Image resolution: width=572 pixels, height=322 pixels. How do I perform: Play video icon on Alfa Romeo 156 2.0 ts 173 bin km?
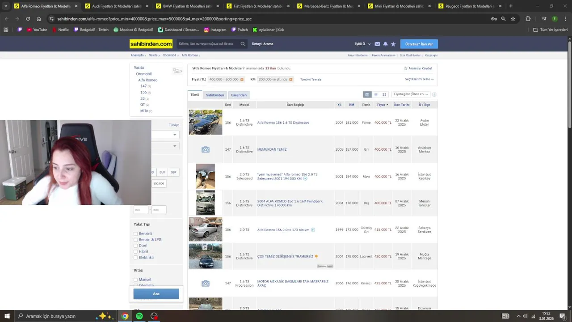313,230
